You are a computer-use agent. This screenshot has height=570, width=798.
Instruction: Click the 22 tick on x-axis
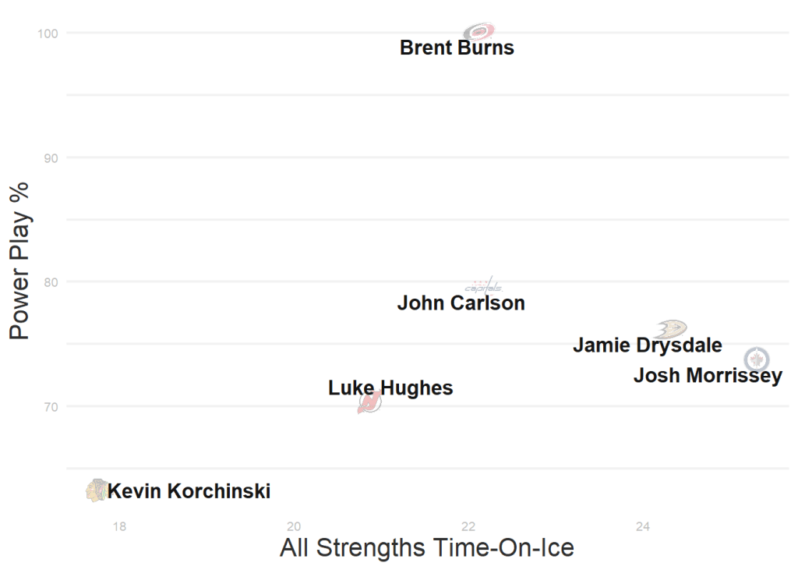468,526
